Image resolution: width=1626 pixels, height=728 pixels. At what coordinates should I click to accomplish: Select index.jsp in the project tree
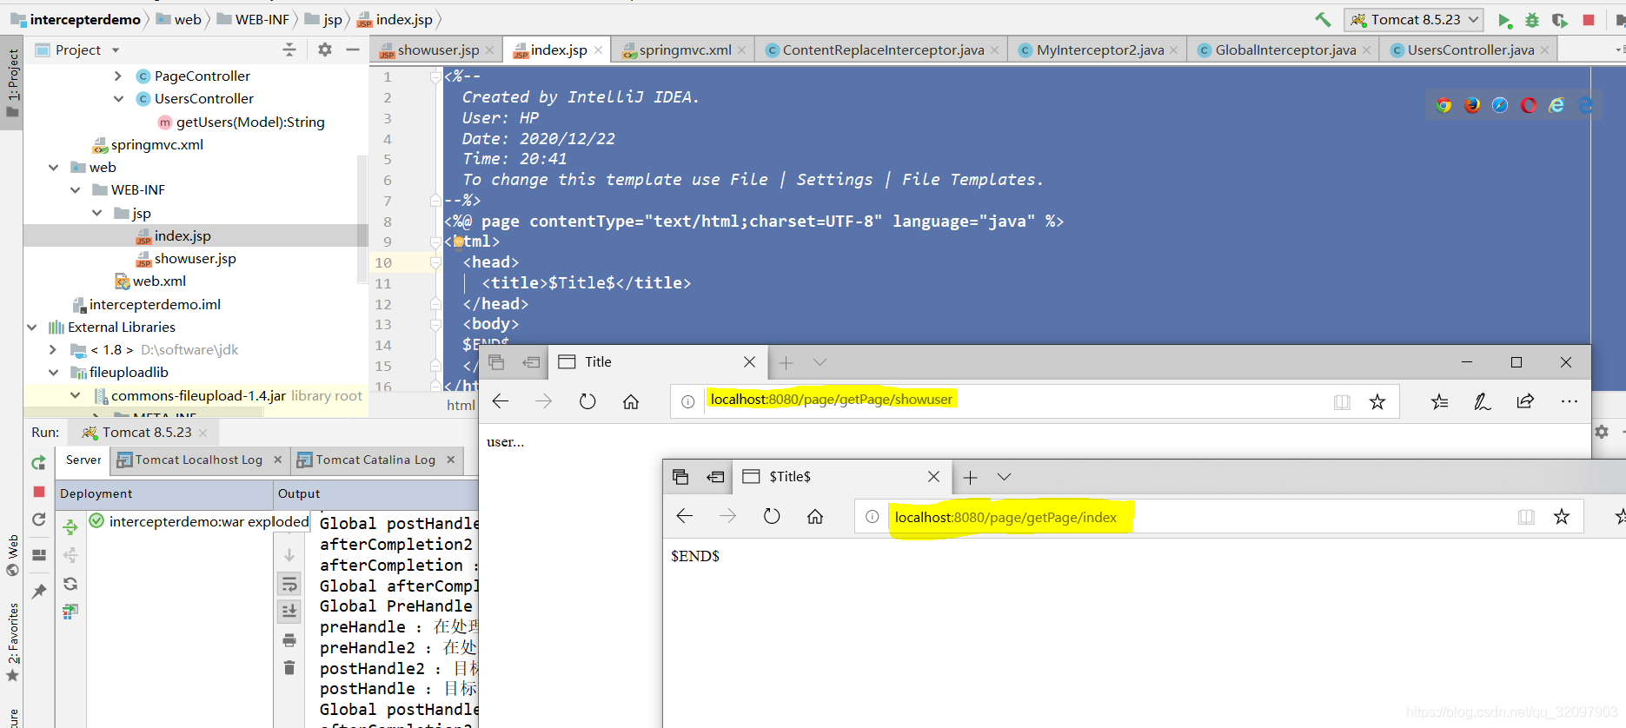tap(183, 236)
